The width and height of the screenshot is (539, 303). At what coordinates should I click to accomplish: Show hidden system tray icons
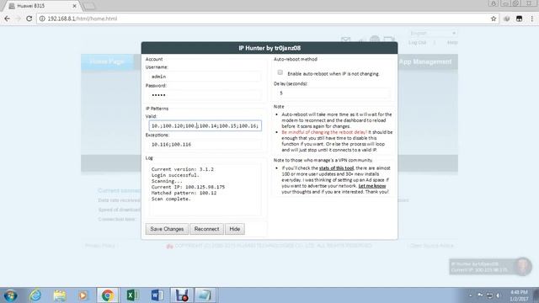coord(470,295)
